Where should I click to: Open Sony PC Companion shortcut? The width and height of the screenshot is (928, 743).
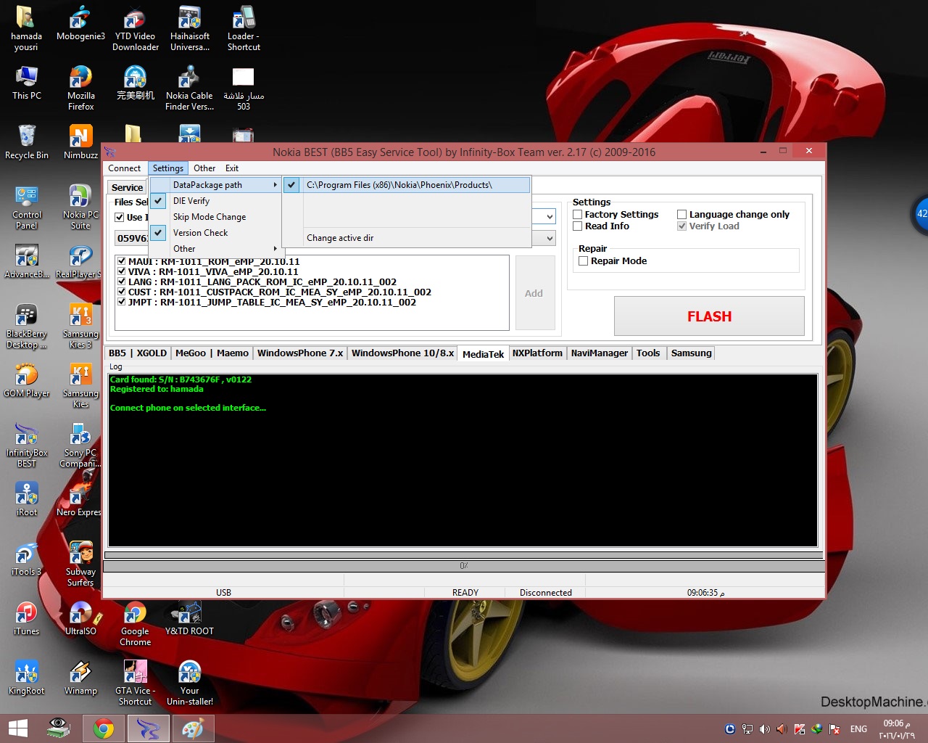tap(80, 446)
